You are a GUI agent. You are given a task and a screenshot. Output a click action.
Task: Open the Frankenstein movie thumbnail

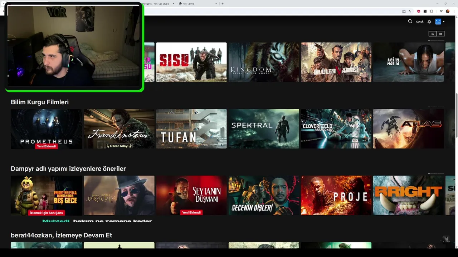coord(119,129)
